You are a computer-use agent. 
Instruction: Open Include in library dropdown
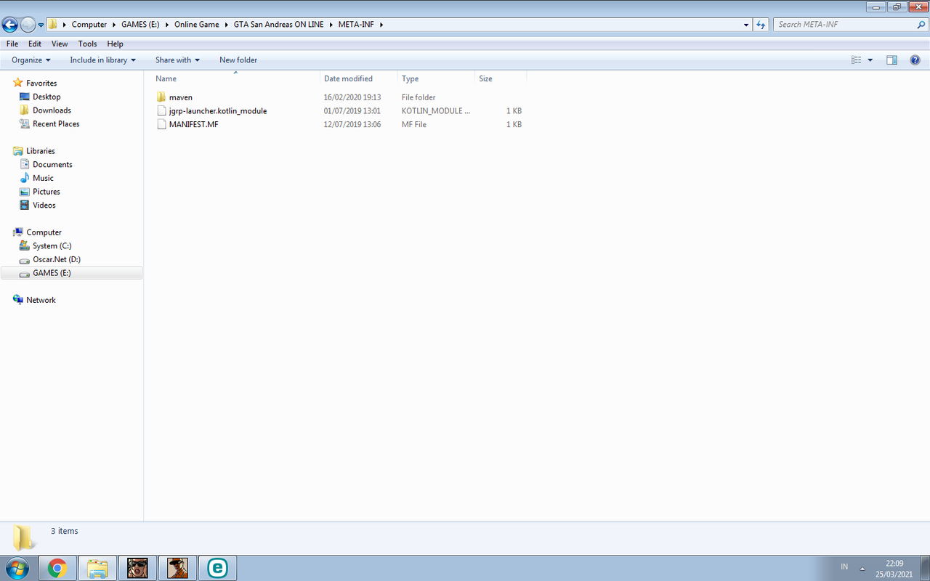(x=103, y=60)
